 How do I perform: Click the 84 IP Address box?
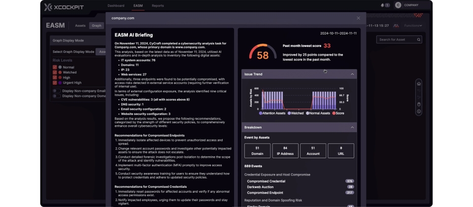(285, 151)
